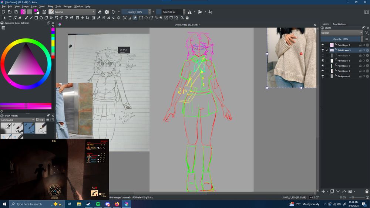Click Move Layer Down arrow
370x208 pixels.
[x=338, y=191]
